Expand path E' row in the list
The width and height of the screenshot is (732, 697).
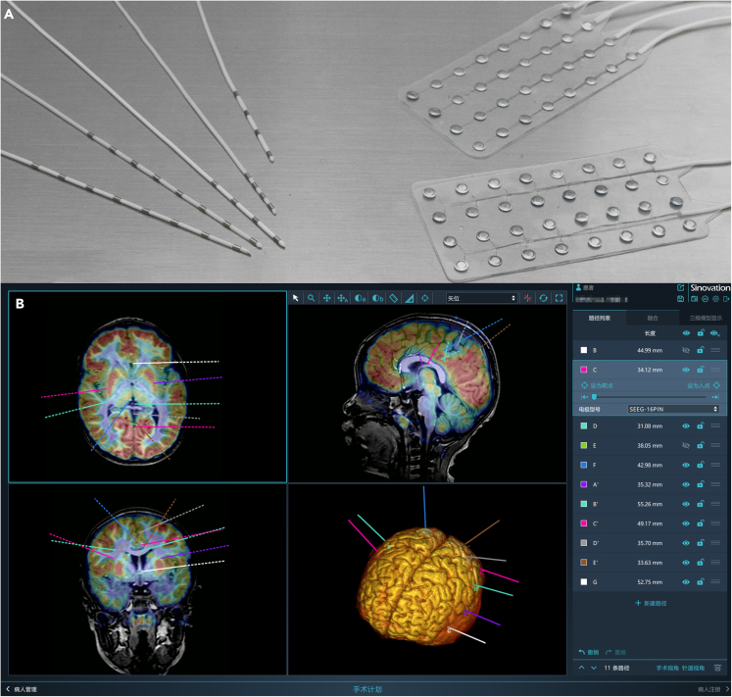[716, 562]
